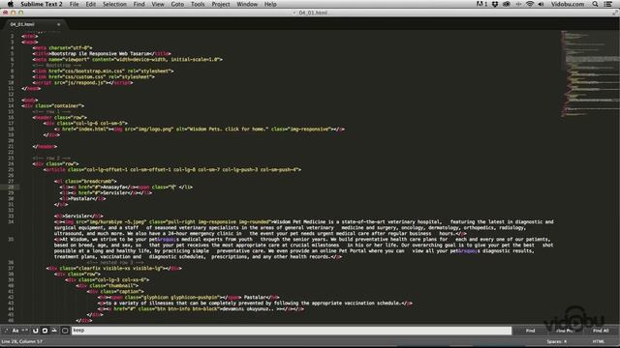Click the clearfix visible-xs div line
Viewport: 620px width, 348px height.
click(114, 269)
